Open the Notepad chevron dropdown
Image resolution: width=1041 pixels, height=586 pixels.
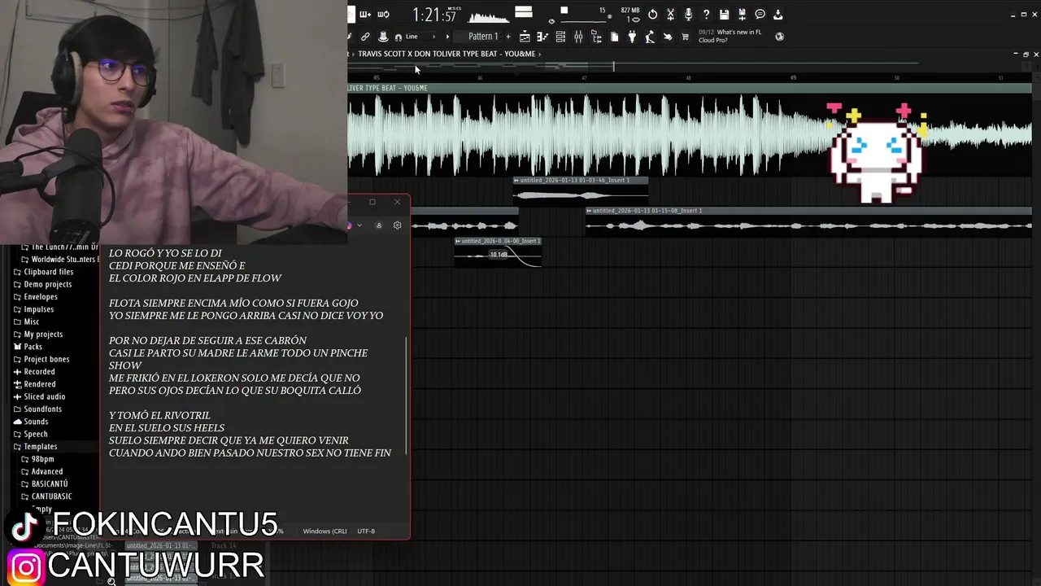pos(359,225)
